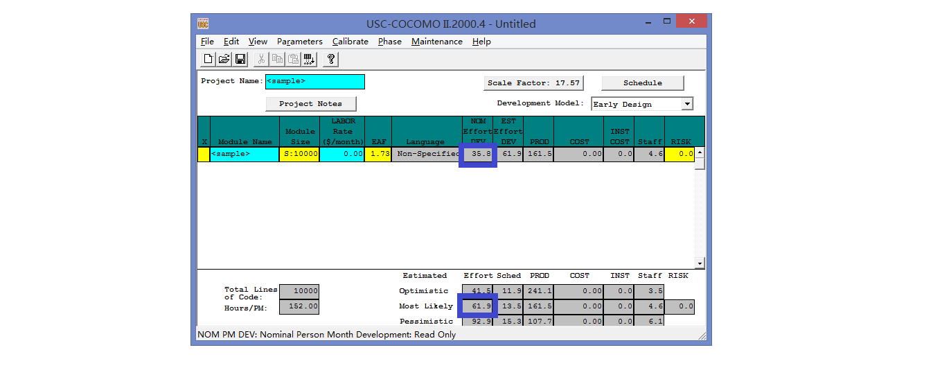Open the Parameters menu
This screenshot has width=942, height=377.
point(300,42)
